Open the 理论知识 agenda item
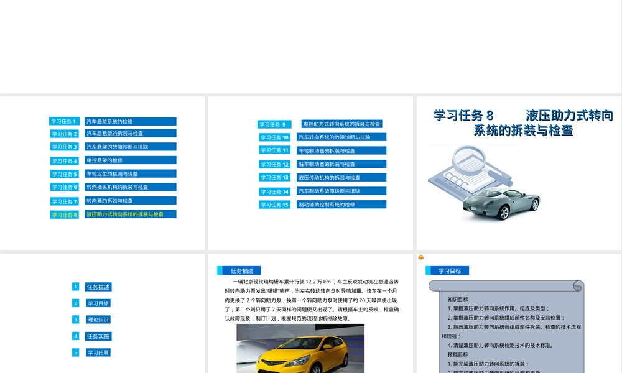 98,320
